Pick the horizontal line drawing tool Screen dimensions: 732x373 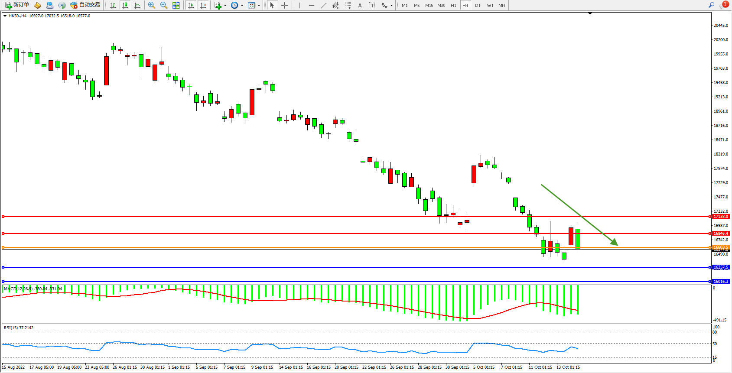pos(311,5)
